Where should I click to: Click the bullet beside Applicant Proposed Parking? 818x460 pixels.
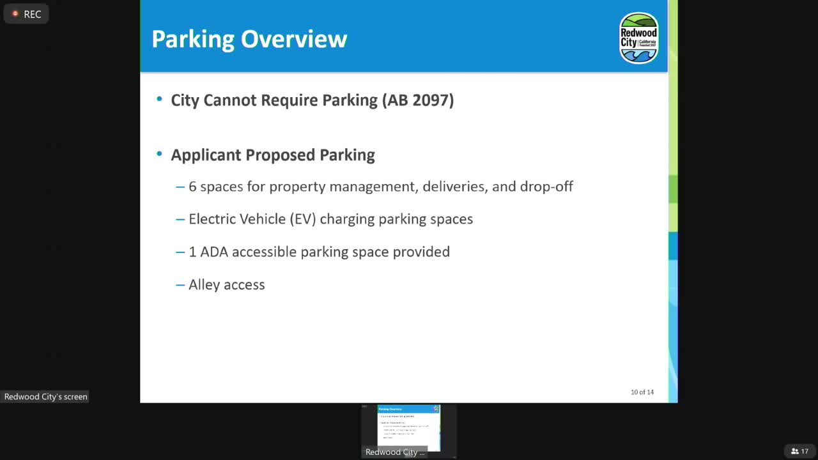[158, 154]
